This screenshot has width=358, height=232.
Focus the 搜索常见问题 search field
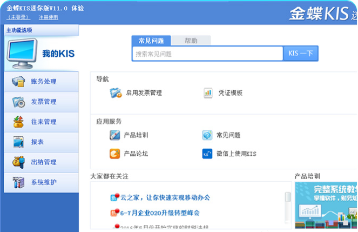click(x=207, y=54)
